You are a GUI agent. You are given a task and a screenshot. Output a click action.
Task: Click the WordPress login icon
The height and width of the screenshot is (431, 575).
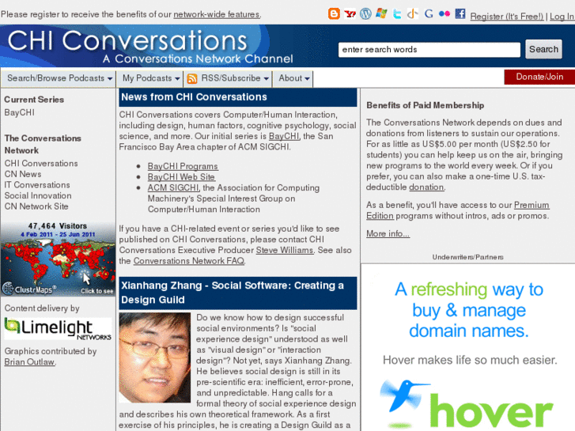tap(365, 14)
